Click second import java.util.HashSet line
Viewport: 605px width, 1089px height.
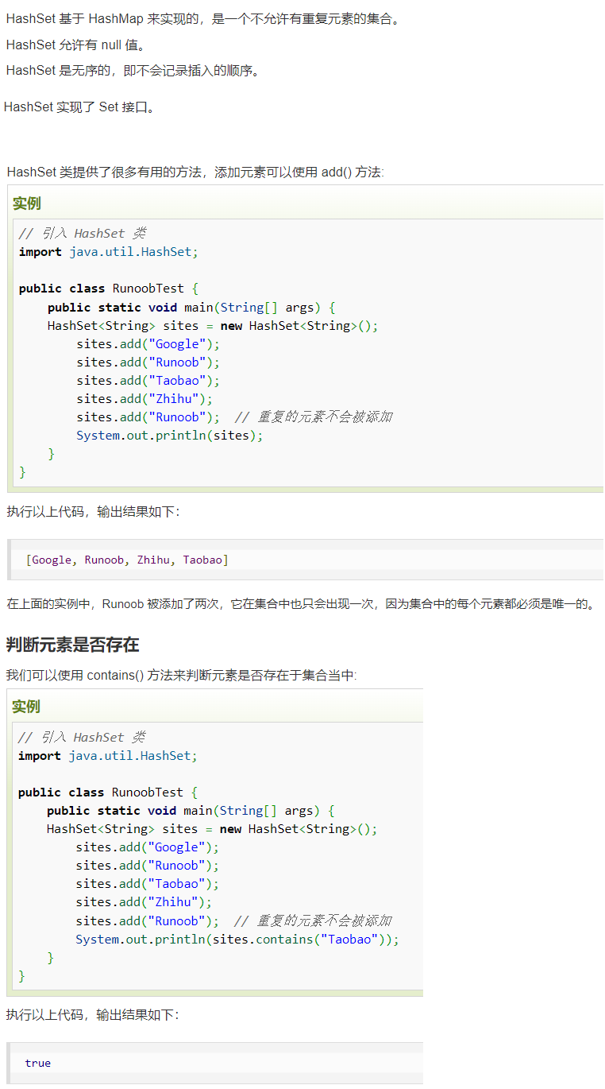[x=107, y=756]
